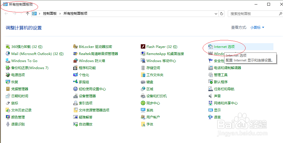Open the 轻松使用设置中心 icon

pyautogui.click(x=75, y=89)
